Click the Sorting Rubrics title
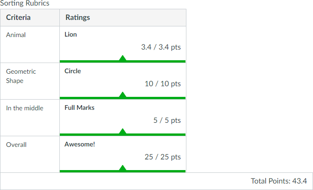 click(x=25, y=4)
